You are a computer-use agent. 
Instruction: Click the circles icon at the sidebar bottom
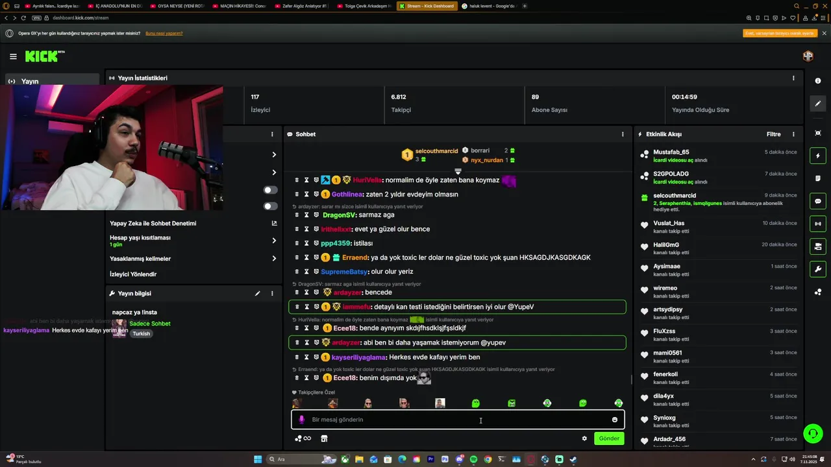pos(818,292)
